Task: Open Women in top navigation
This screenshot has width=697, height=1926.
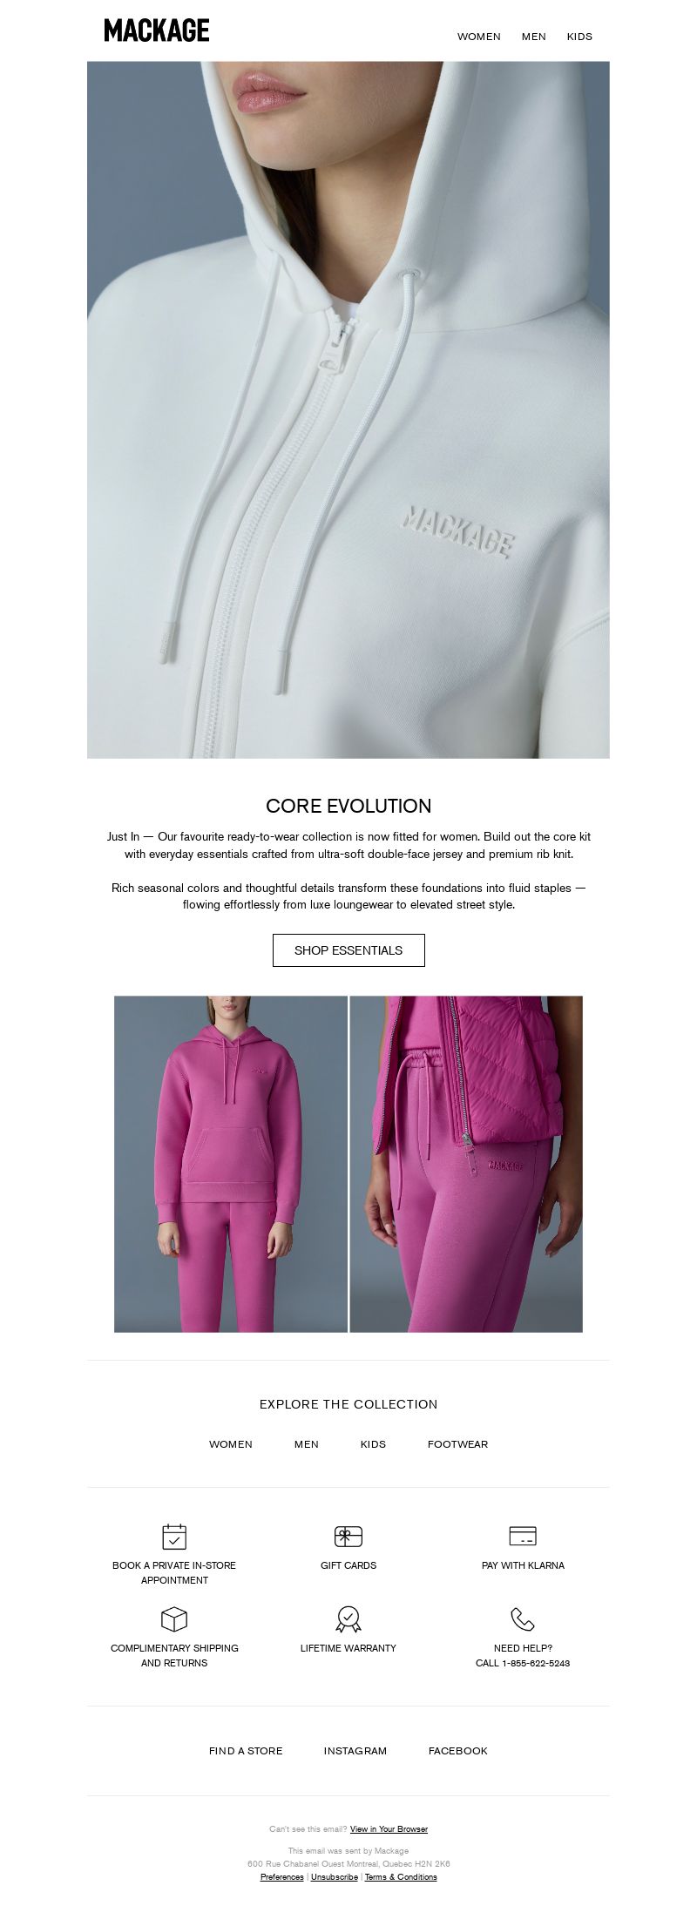Action: click(479, 37)
